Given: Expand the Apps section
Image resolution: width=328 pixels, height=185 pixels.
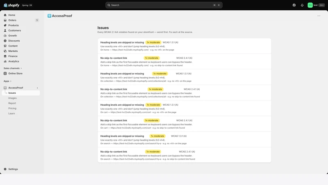Looking at the screenshot, I should [x=7, y=81].
